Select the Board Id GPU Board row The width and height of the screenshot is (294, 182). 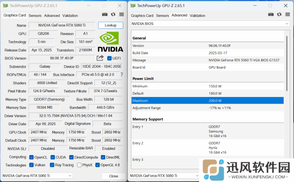click(x=208, y=67)
